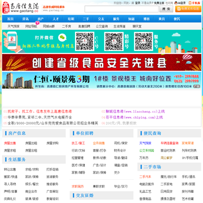Open the 黄页 tab in main navigation
Viewport: 203px width, 203px height.
[x=162, y=19]
